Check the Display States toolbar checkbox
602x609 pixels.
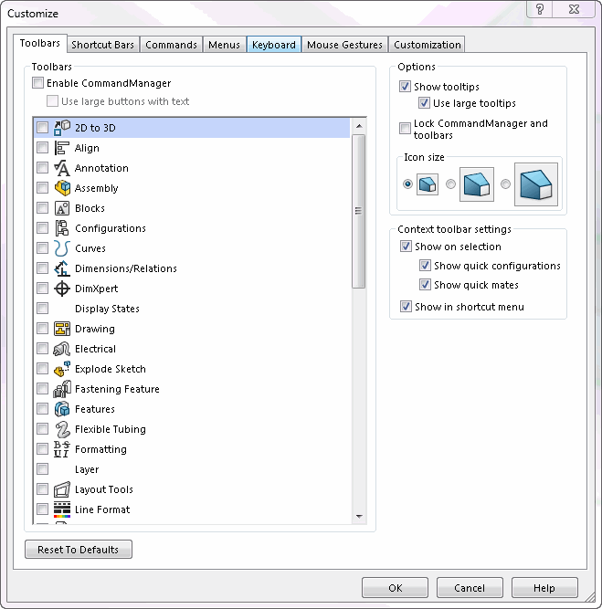[x=42, y=309]
